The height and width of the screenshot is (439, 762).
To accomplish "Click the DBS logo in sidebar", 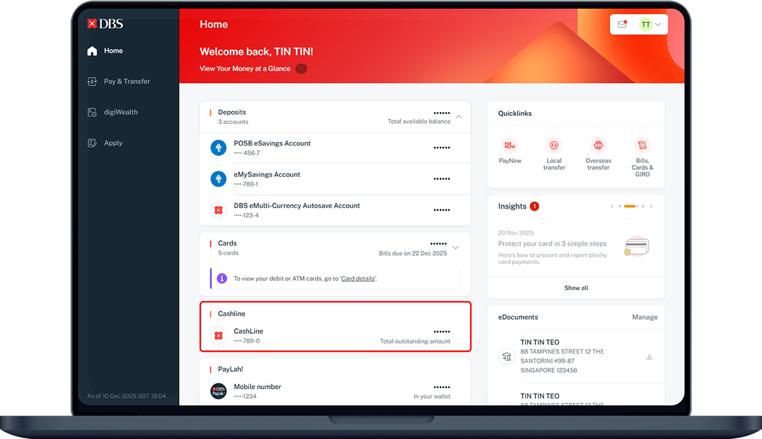I will pyautogui.click(x=105, y=24).
